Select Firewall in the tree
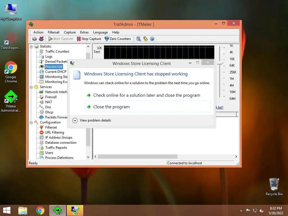Viewport: 288px width, 216px height. tap(51, 97)
